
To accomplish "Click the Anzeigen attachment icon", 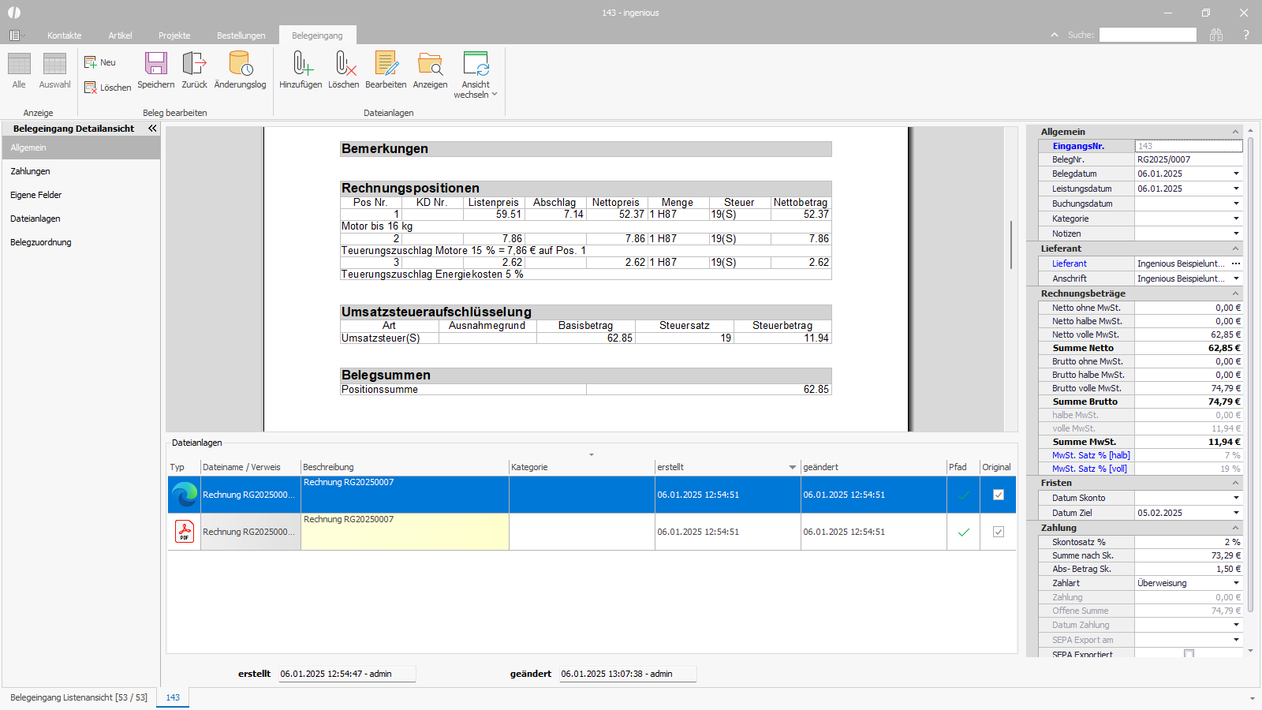I will coord(430,65).
